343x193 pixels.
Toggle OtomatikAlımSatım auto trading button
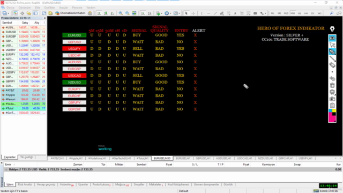click(x=70, y=13)
